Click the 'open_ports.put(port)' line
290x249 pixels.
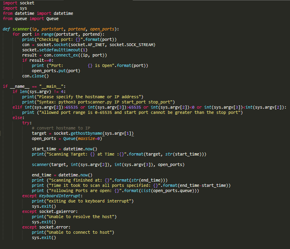click(56, 71)
